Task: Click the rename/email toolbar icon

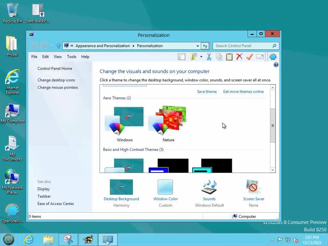Action: pos(260,57)
